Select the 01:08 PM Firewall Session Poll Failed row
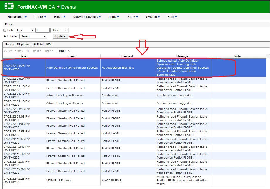Screen dimensions: 270x189 coord(134,118)
